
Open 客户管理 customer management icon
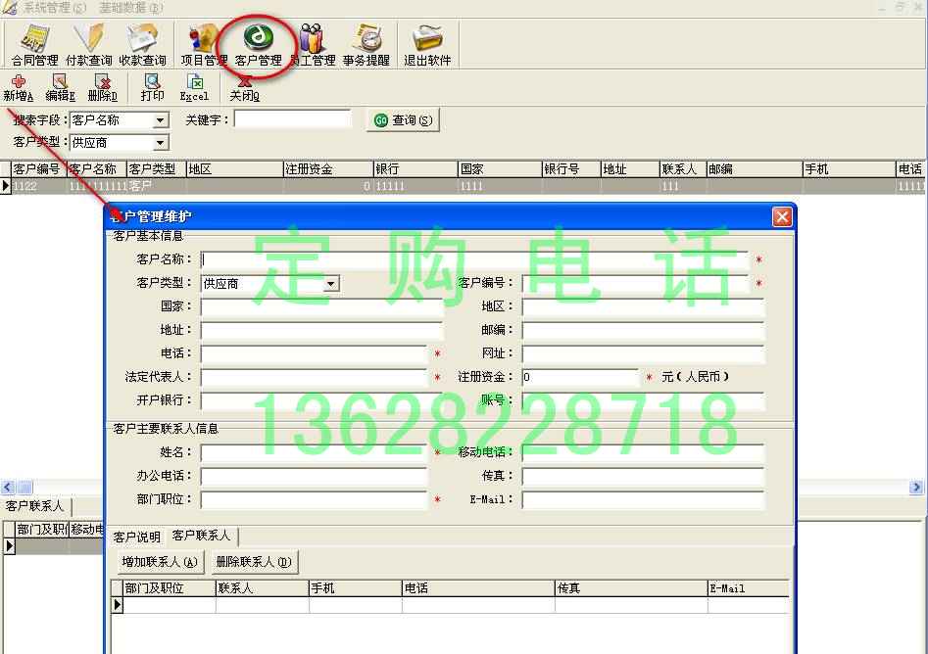pos(258,46)
